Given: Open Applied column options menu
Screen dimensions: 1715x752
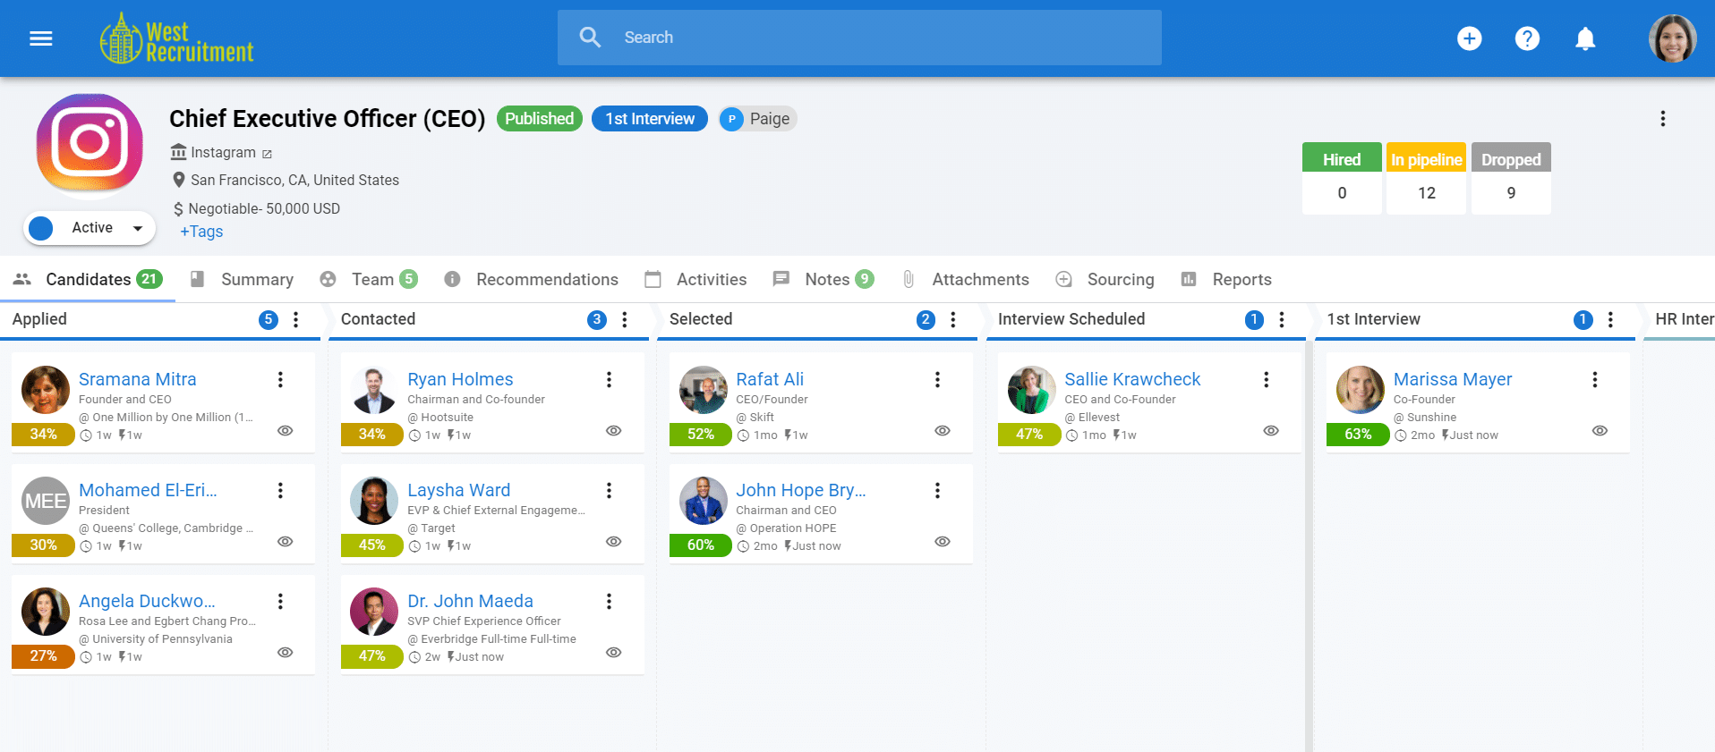Looking at the screenshot, I should pyautogui.click(x=296, y=319).
